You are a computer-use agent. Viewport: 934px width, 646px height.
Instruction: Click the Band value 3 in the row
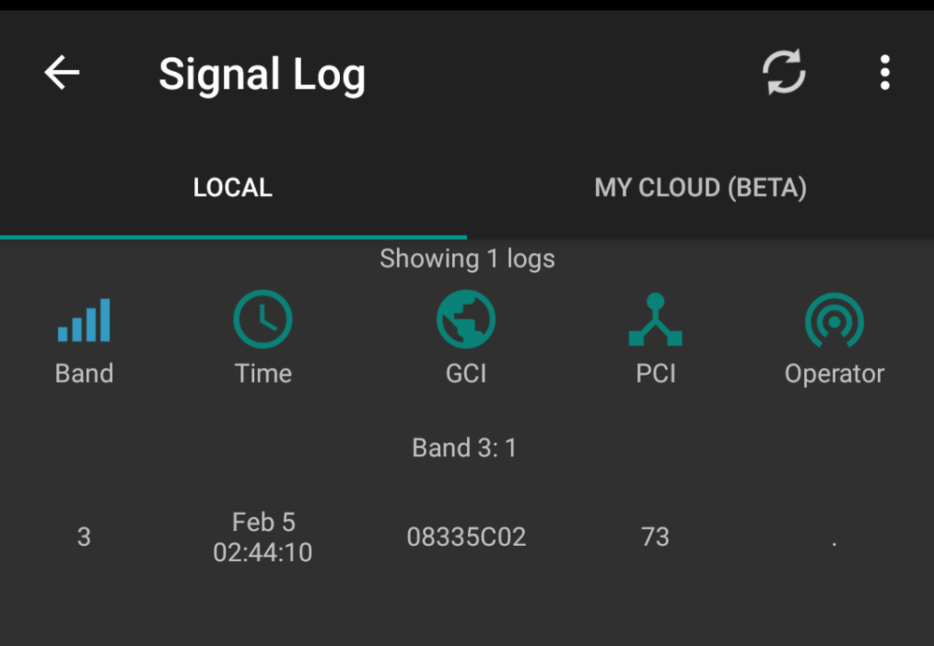point(84,537)
